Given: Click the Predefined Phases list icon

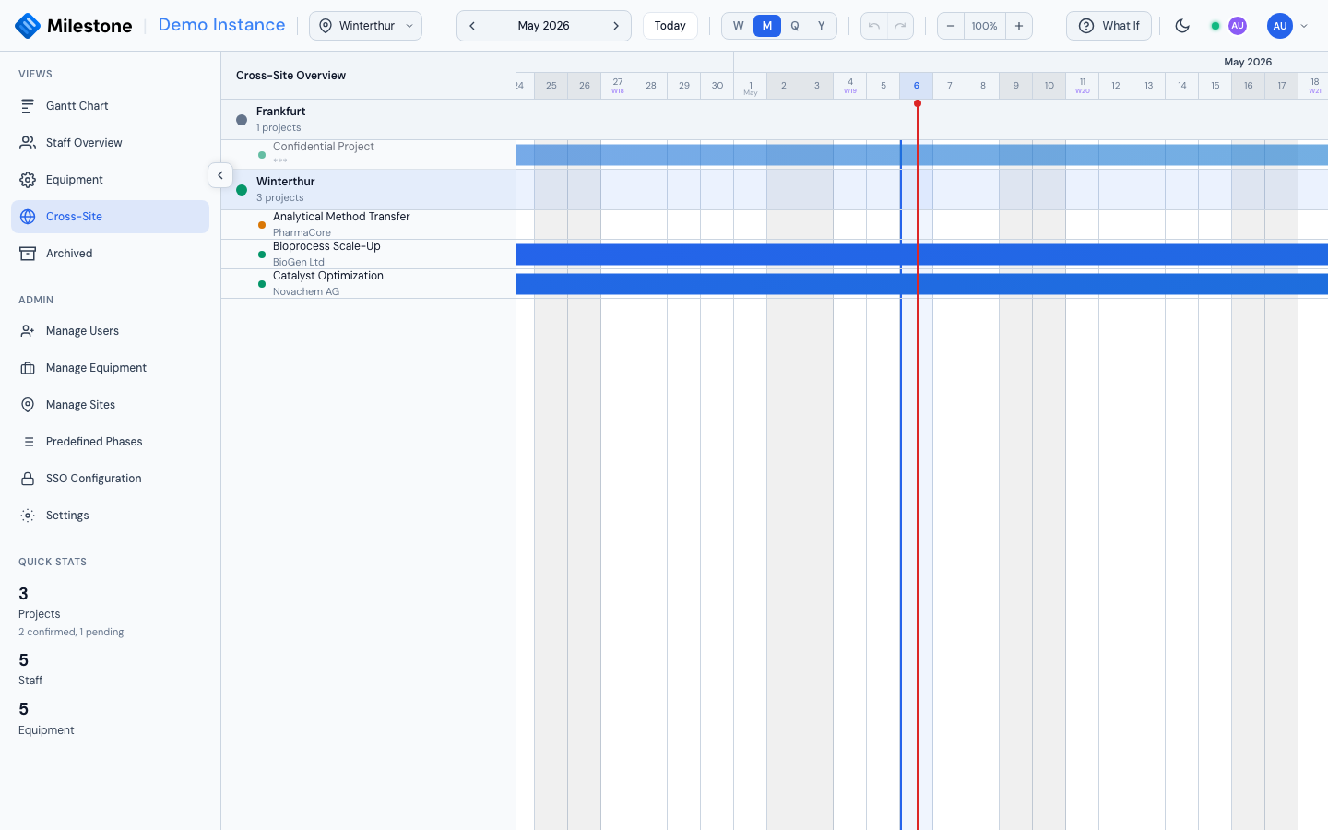Looking at the screenshot, I should [x=28, y=442].
